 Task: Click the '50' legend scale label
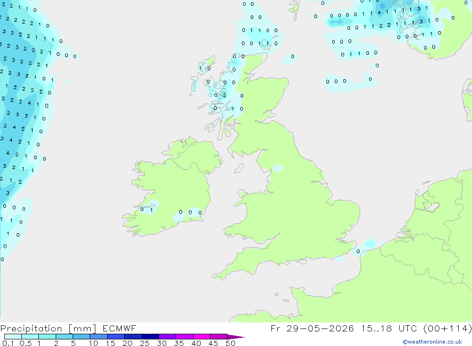230,343
